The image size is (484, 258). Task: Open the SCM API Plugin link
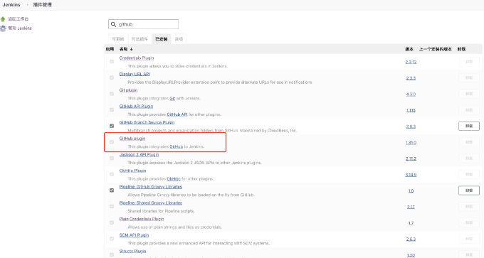point(134,235)
